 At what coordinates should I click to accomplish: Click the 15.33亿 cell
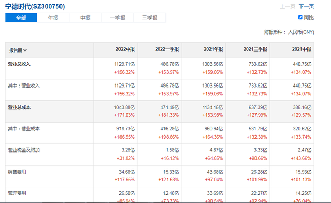(171, 172)
